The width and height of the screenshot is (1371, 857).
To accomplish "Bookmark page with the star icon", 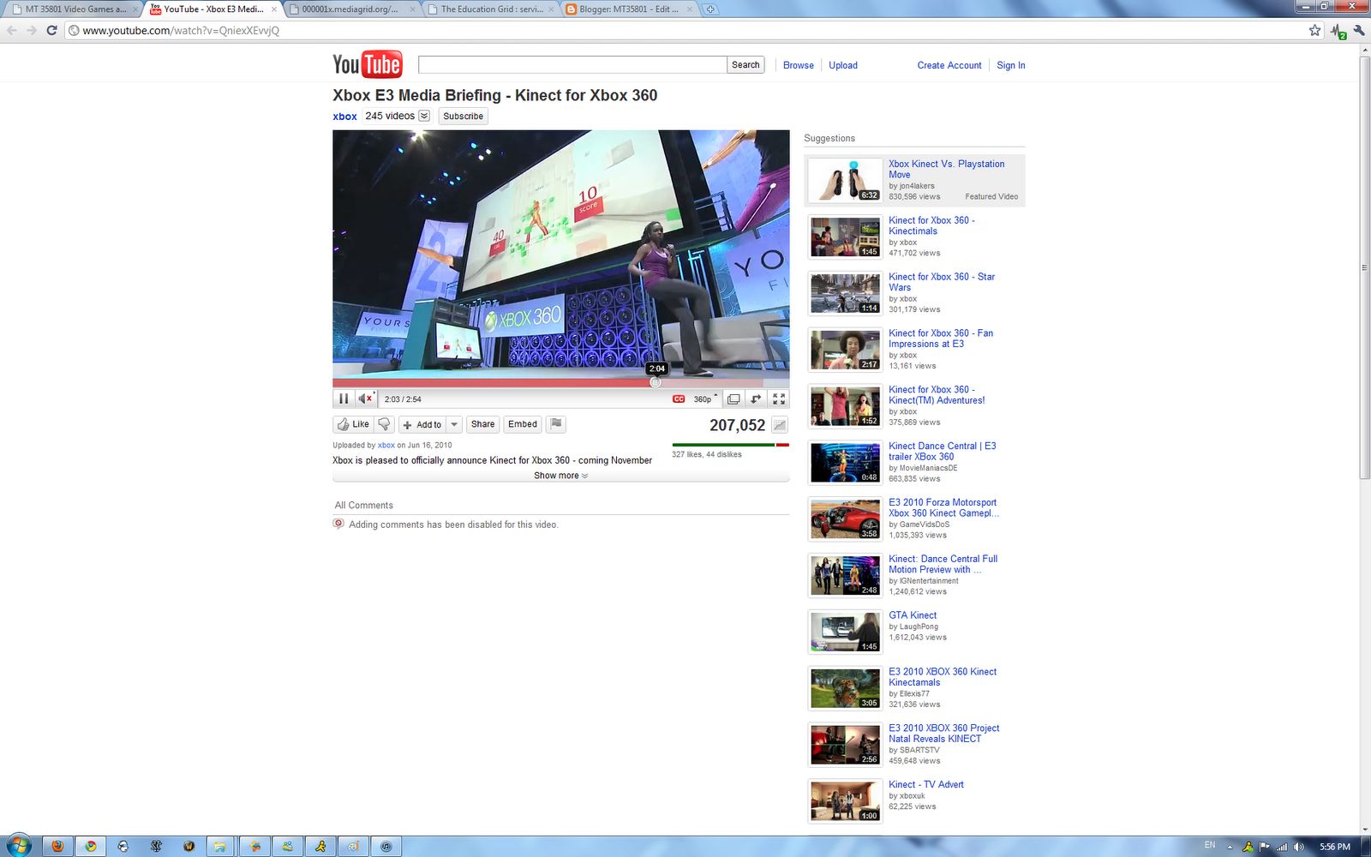I will tap(1315, 30).
